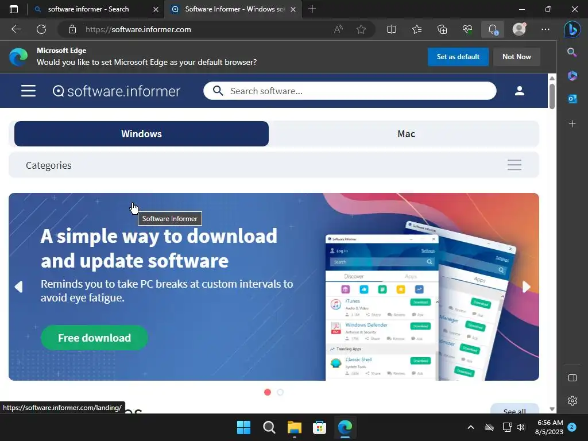The width and height of the screenshot is (588, 441).
Task: Toggle the sidebar hide panel icon
Action: coord(572,378)
